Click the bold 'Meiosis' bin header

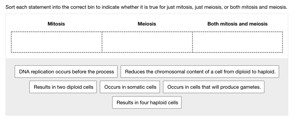pos(147,24)
